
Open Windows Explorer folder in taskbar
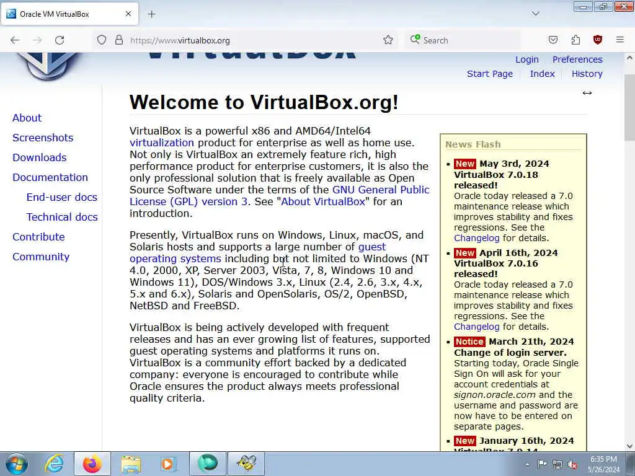tap(130, 464)
